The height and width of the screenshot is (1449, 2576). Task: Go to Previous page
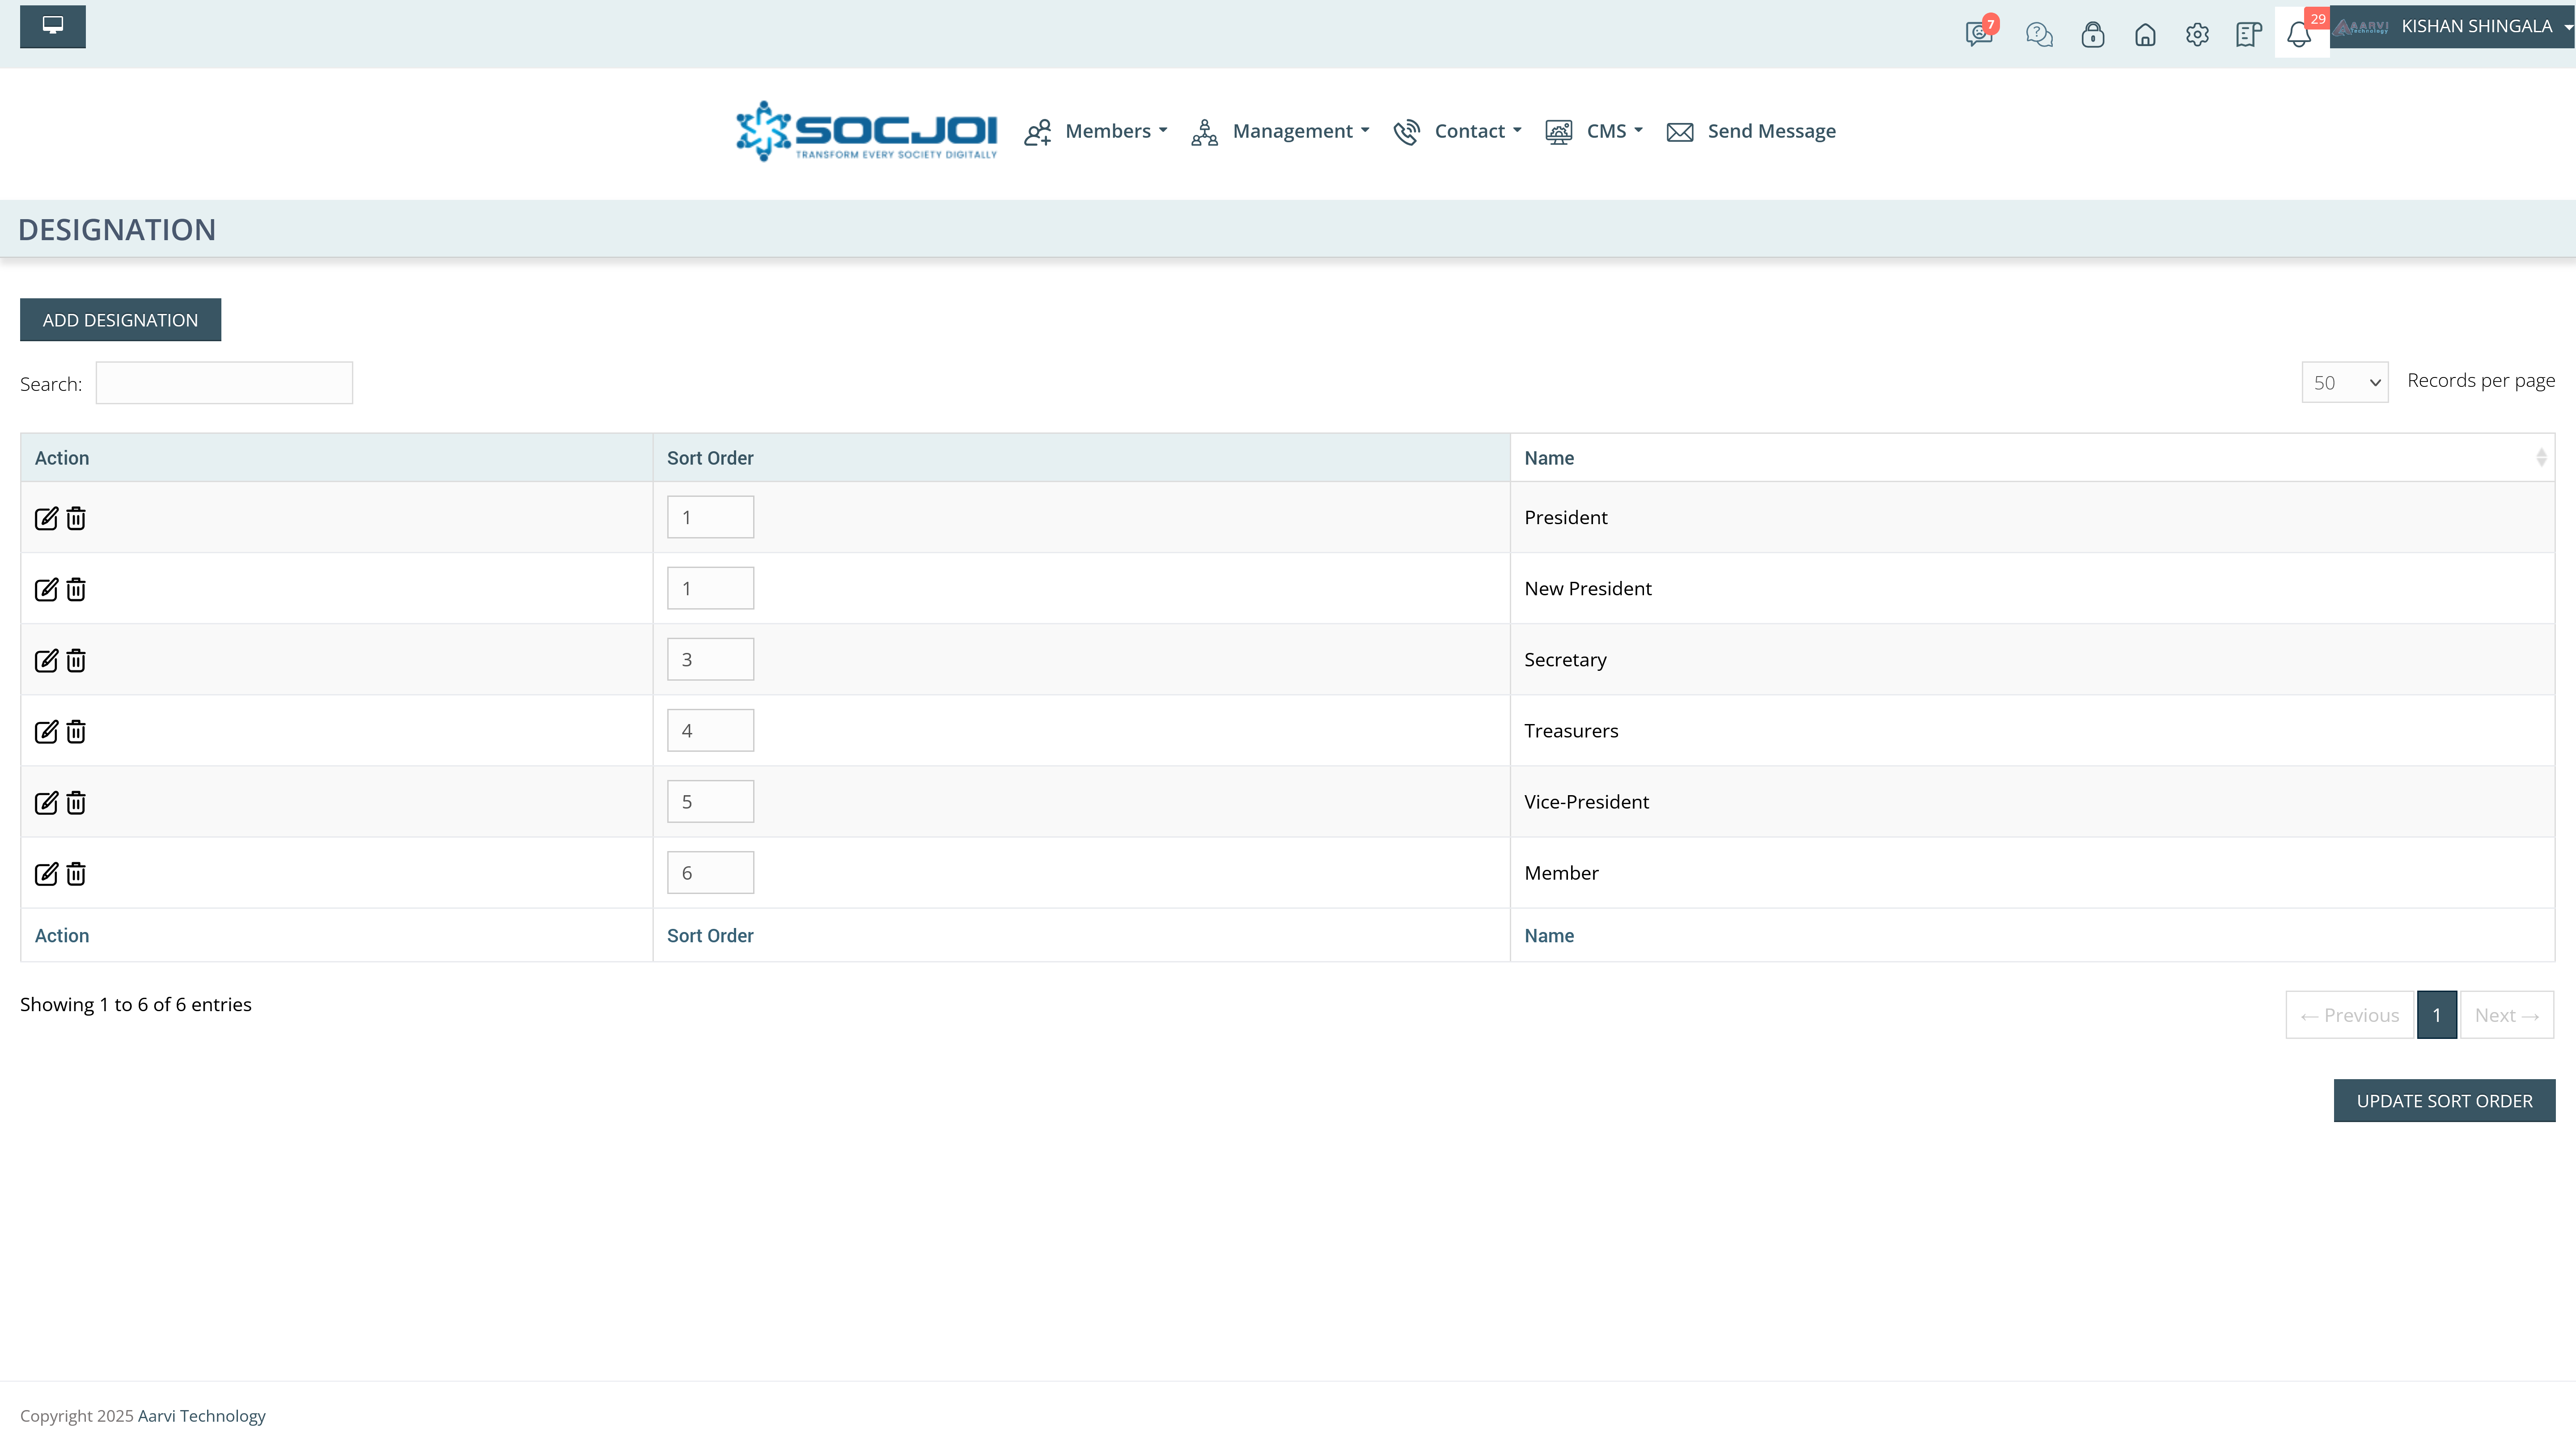pyautogui.click(x=2350, y=1015)
